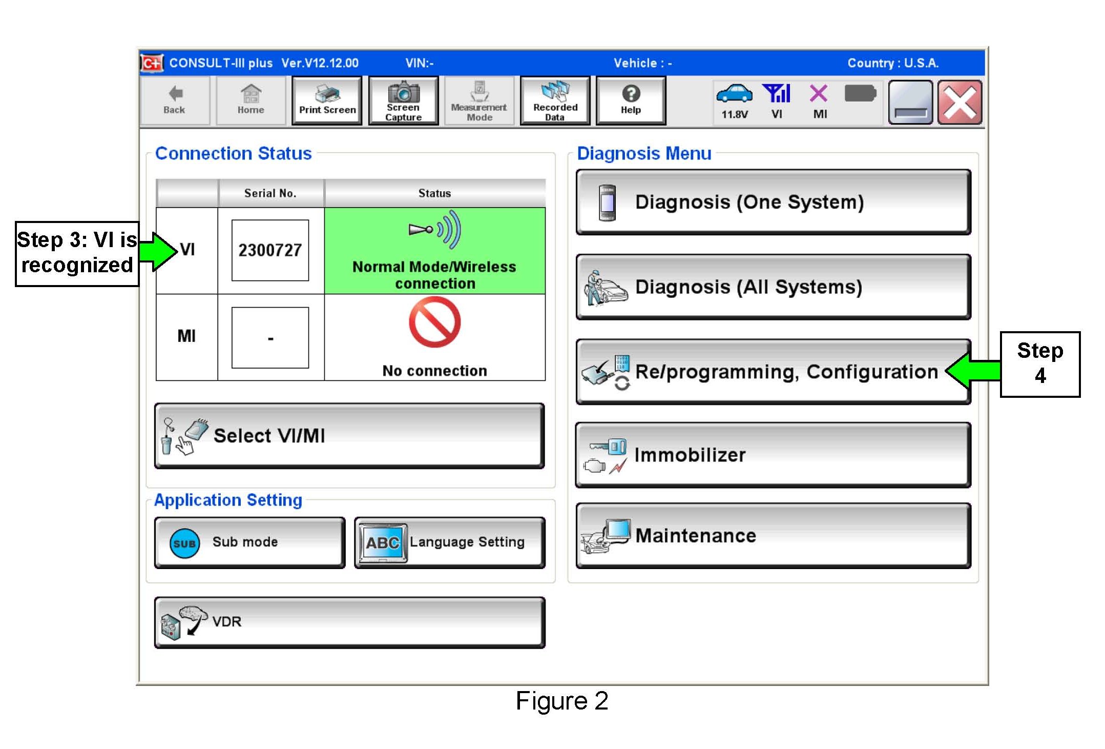Click the VI wireless signal status icon
This screenshot has width=1105, height=749.
point(776,94)
